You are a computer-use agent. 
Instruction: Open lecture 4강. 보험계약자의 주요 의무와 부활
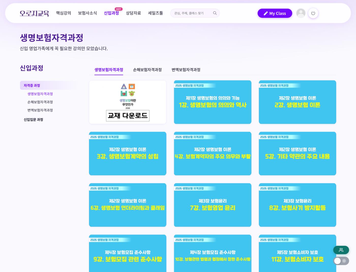(x=213, y=154)
